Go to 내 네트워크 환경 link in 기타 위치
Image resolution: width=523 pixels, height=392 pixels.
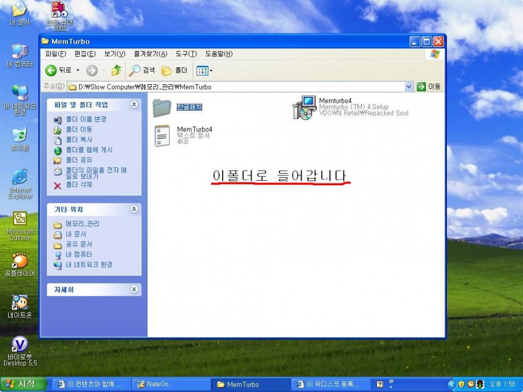(x=89, y=265)
